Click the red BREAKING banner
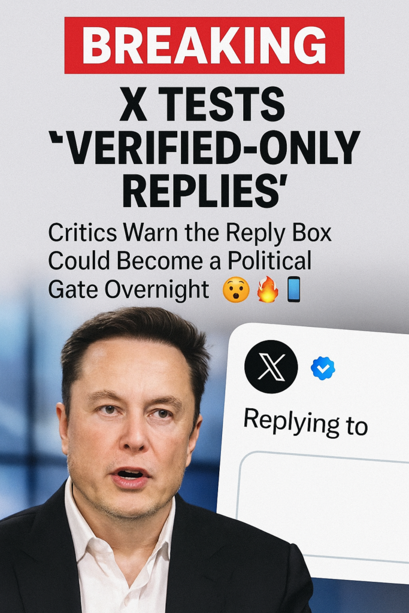The image size is (409, 613). tap(205, 45)
